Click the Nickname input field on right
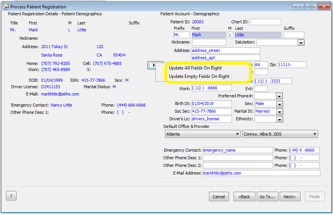 pos(209,42)
